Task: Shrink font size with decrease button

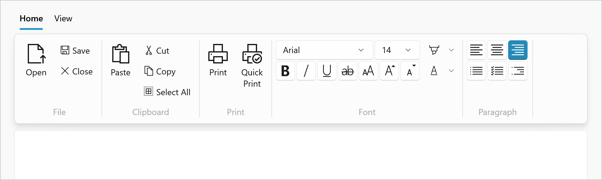Action: 410,71
